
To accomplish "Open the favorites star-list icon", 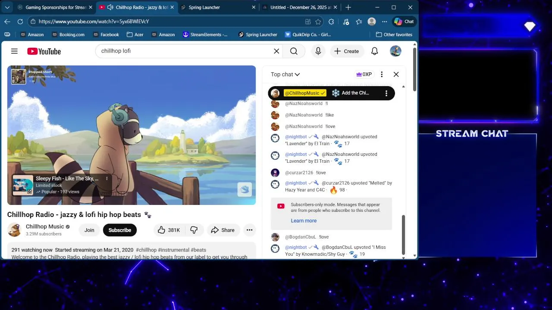I will click(359, 22).
